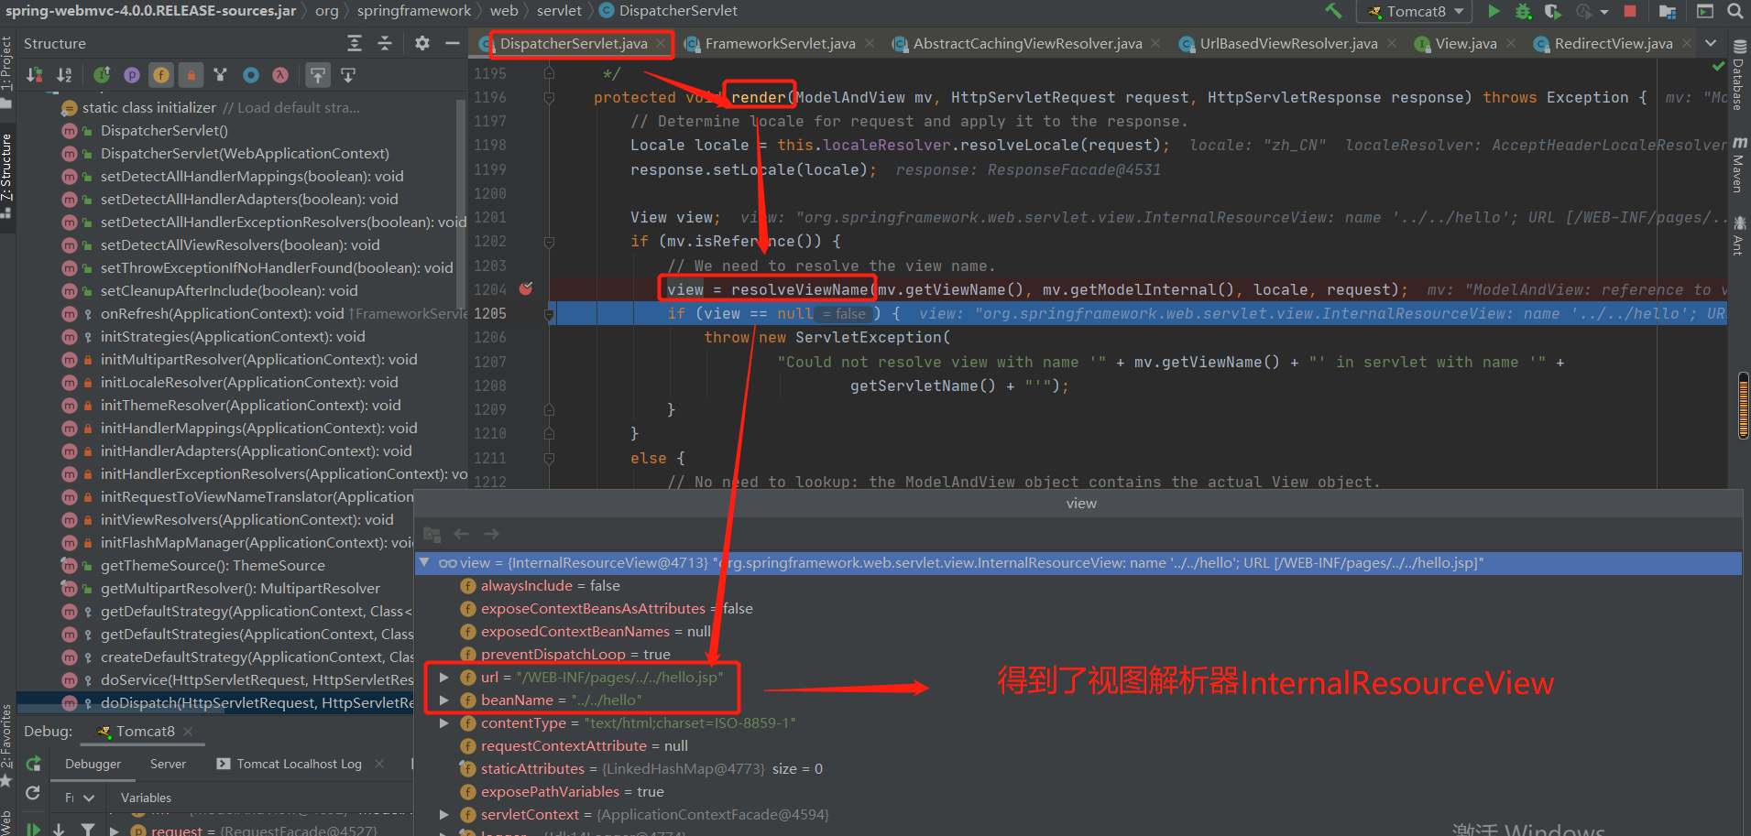
Task: Switch to RedirectView.java editor tab
Action: 1613,44
